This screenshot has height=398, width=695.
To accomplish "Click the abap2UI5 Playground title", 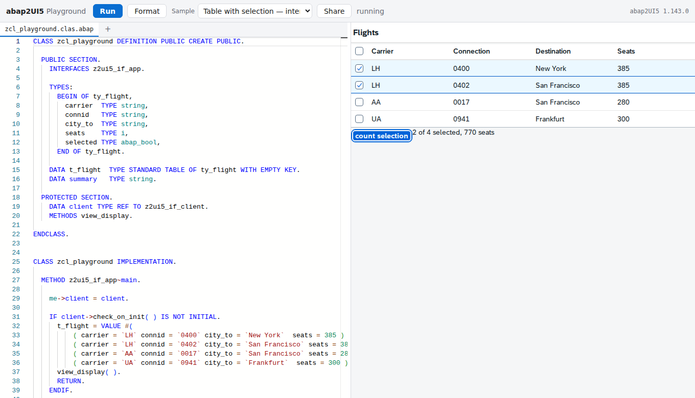I will [46, 11].
